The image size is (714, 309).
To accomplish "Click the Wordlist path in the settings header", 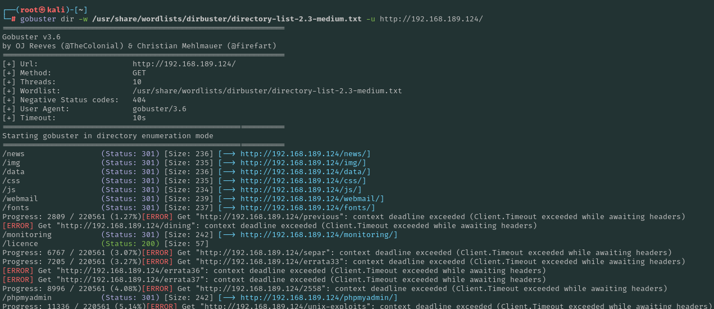I will (x=267, y=91).
